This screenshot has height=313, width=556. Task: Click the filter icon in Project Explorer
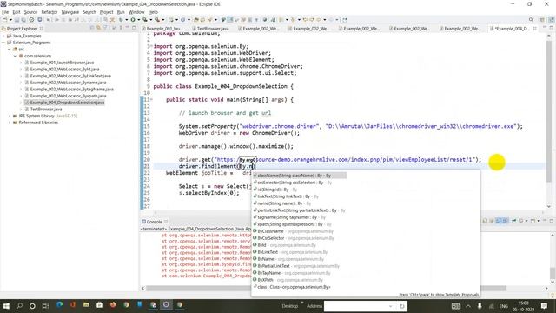pos(105,28)
